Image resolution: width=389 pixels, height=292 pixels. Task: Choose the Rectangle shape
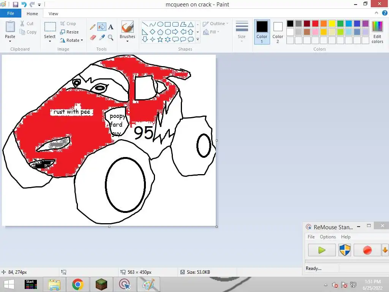tap(168, 24)
